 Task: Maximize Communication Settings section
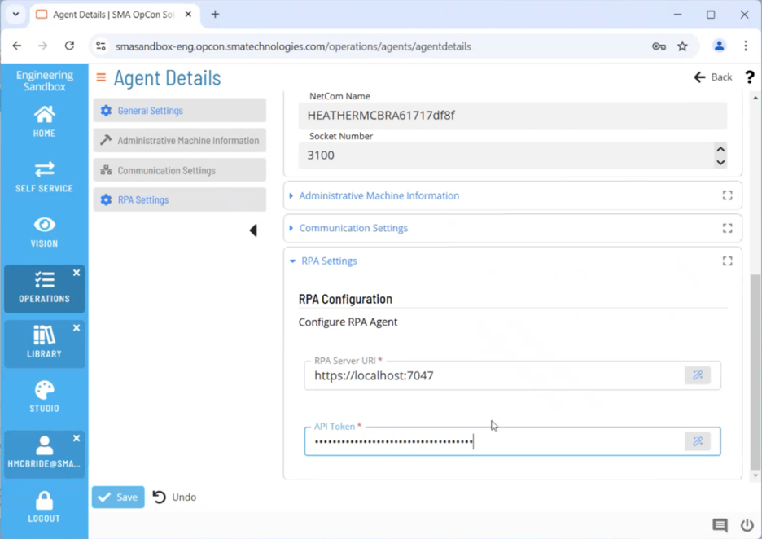(x=728, y=228)
